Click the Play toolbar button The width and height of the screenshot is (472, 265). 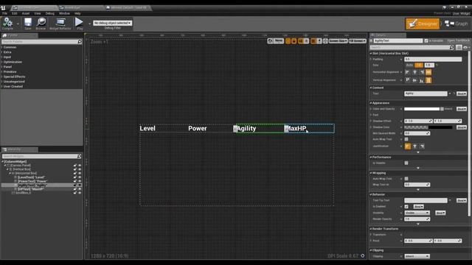tap(79, 24)
